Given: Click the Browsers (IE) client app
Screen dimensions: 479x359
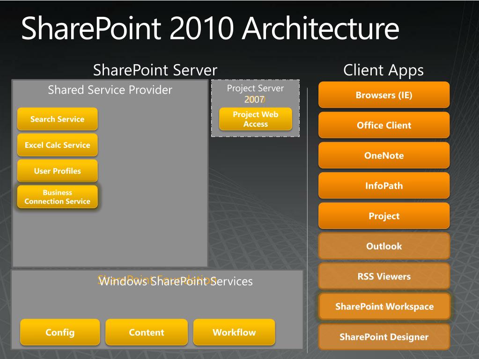Looking at the screenshot, I should 384,95.
